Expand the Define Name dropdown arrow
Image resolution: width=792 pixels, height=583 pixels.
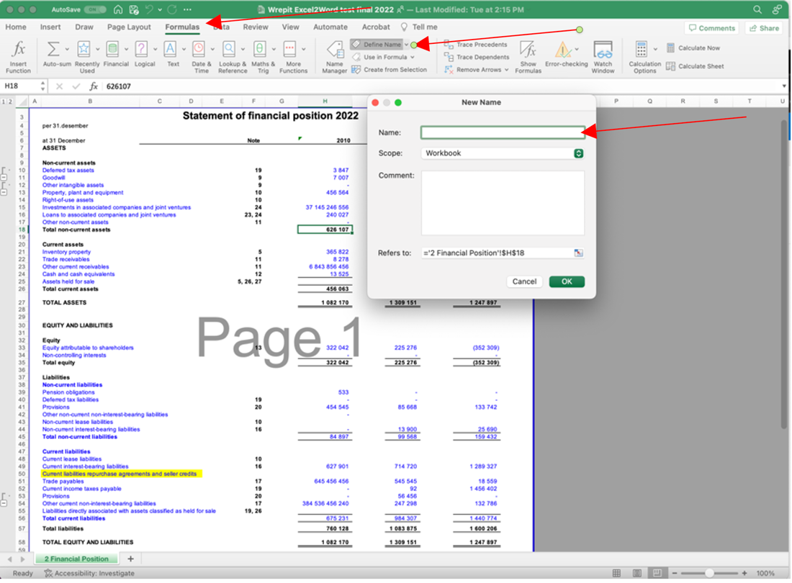(406, 45)
